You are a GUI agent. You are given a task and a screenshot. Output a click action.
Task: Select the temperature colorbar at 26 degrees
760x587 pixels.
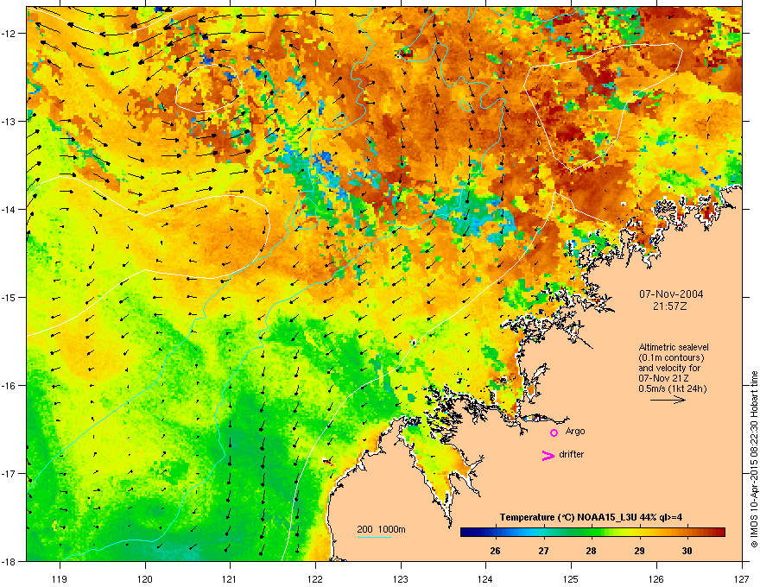pos(496,533)
